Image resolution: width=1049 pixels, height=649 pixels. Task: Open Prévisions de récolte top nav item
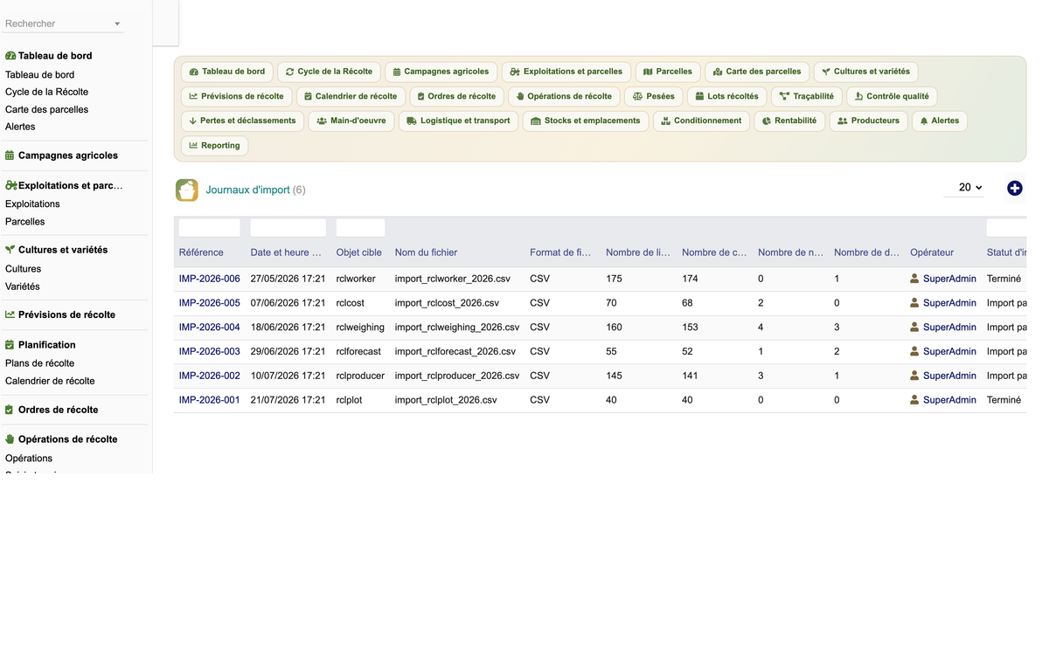click(x=236, y=96)
